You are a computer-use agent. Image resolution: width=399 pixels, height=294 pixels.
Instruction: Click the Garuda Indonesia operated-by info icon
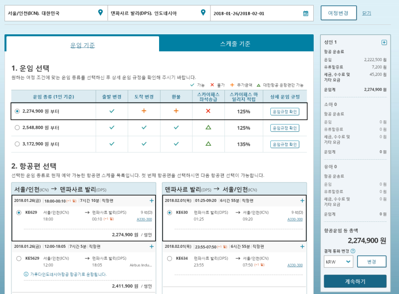(x=26, y=274)
